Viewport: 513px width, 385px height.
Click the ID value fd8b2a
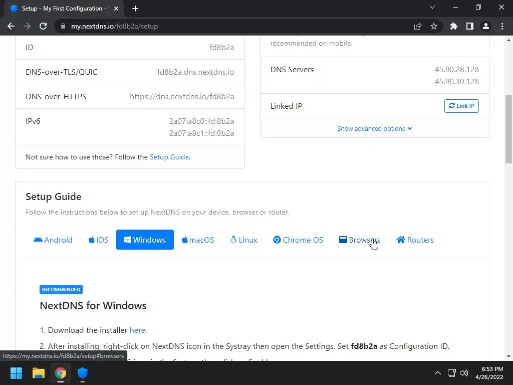pyautogui.click(x=221, y=48)
